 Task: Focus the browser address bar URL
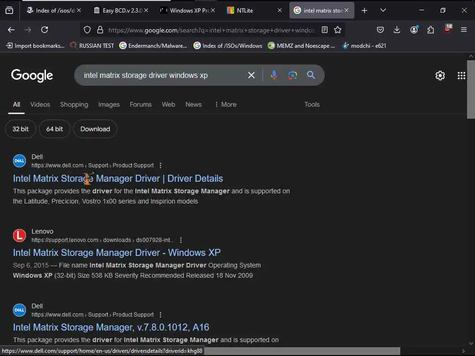tap(212, 30)
